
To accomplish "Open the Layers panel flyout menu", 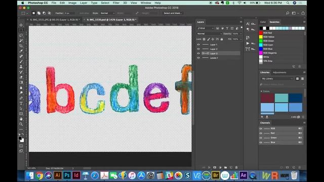I will [241, 22].
